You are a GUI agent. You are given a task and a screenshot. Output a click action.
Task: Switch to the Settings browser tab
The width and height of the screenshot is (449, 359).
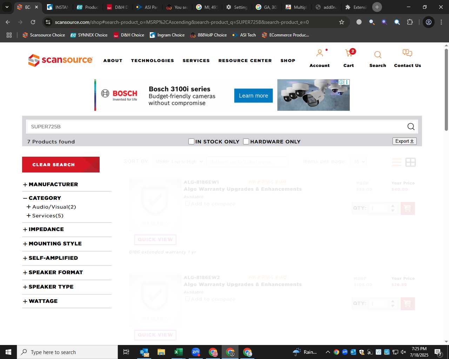coord(237,7)
